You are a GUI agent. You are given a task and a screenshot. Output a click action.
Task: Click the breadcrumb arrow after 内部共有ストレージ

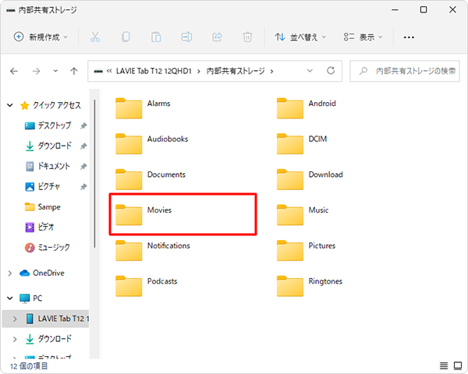pos(271,71)
